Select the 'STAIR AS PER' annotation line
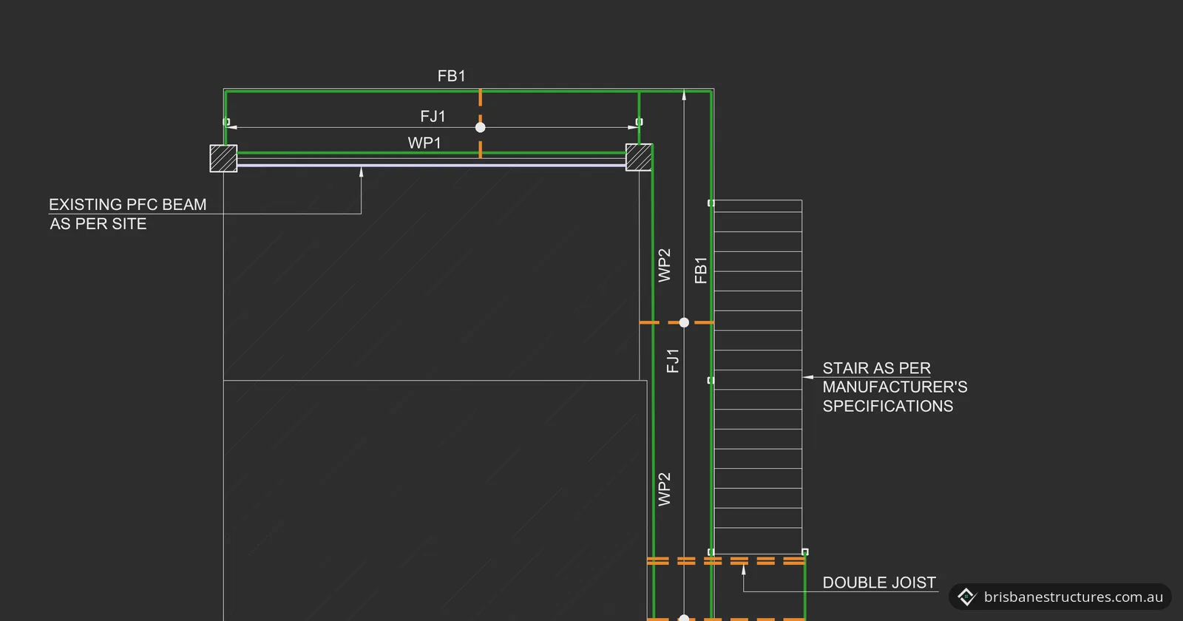1183x621 pixels. [x=876, y=368]
